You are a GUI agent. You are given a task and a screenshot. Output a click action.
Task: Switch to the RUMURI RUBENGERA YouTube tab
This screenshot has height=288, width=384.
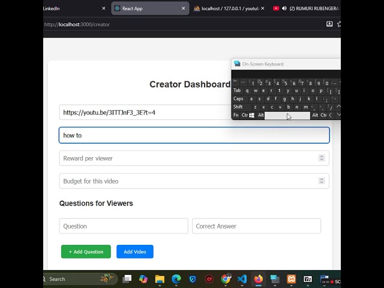(x=306, y=8)
